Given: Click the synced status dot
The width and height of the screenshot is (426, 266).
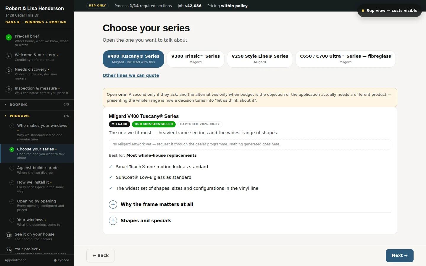Looking at the screenshot, I should pos(55,260).
